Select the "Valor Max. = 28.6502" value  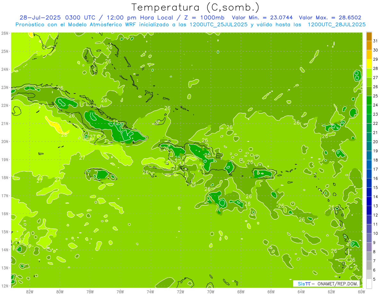330,18
